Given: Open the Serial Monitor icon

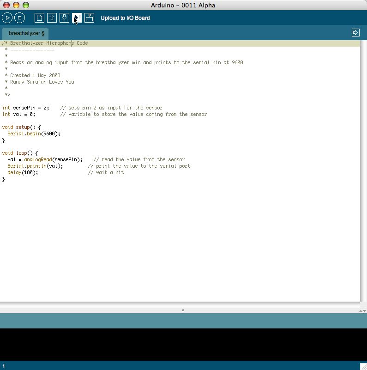Looking at the screenshot, I should click(90, 18).
